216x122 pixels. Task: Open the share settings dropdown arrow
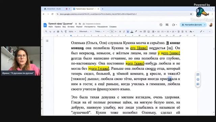[205, 25]
